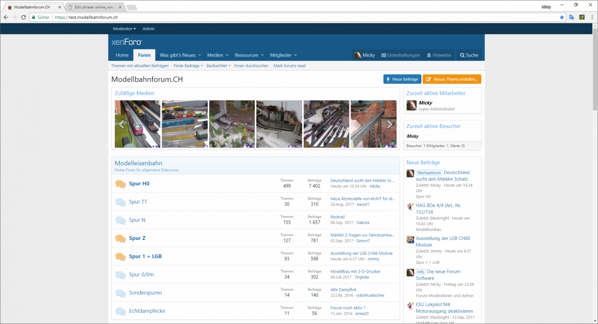Expand the Medien dropdown arrow
This screenshot has height=324, width=598.
click(x=227, y=55)
